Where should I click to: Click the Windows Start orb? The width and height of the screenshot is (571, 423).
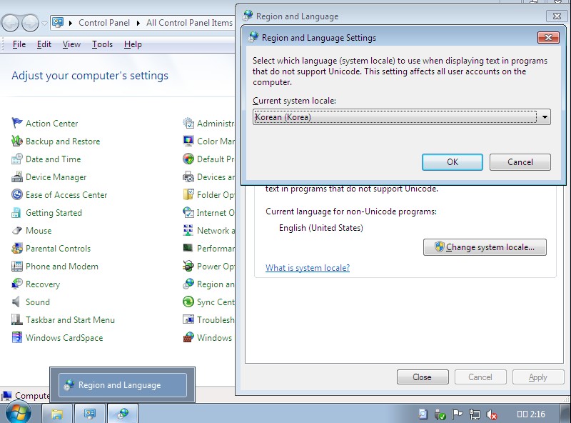coord(19,414)
